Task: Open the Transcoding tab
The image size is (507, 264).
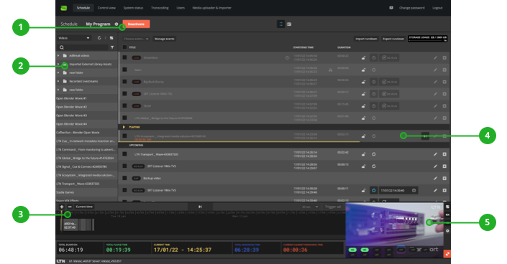Action: tap(160, 8)
